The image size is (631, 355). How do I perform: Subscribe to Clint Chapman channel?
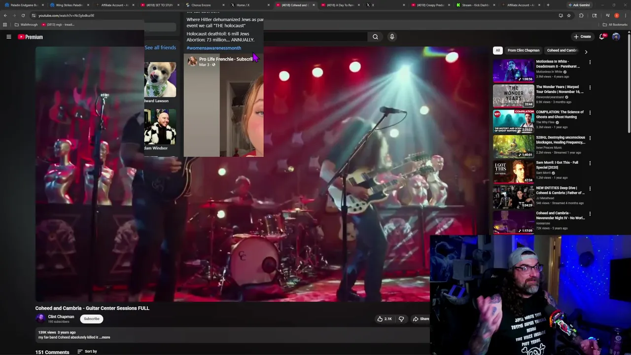pyautogui.click(x=91, y=319)
